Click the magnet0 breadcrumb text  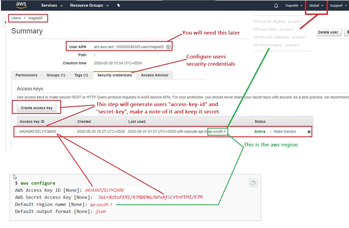[x=35, y=18]
